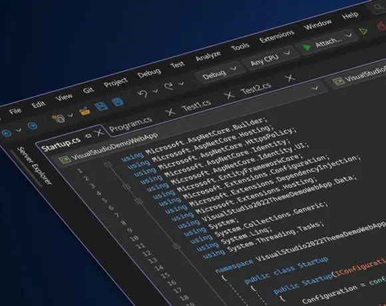Click the Start Without Debugging outline play icon
Image resolution: width=386 pixels, height=306 pixels.
coord(363,31)
